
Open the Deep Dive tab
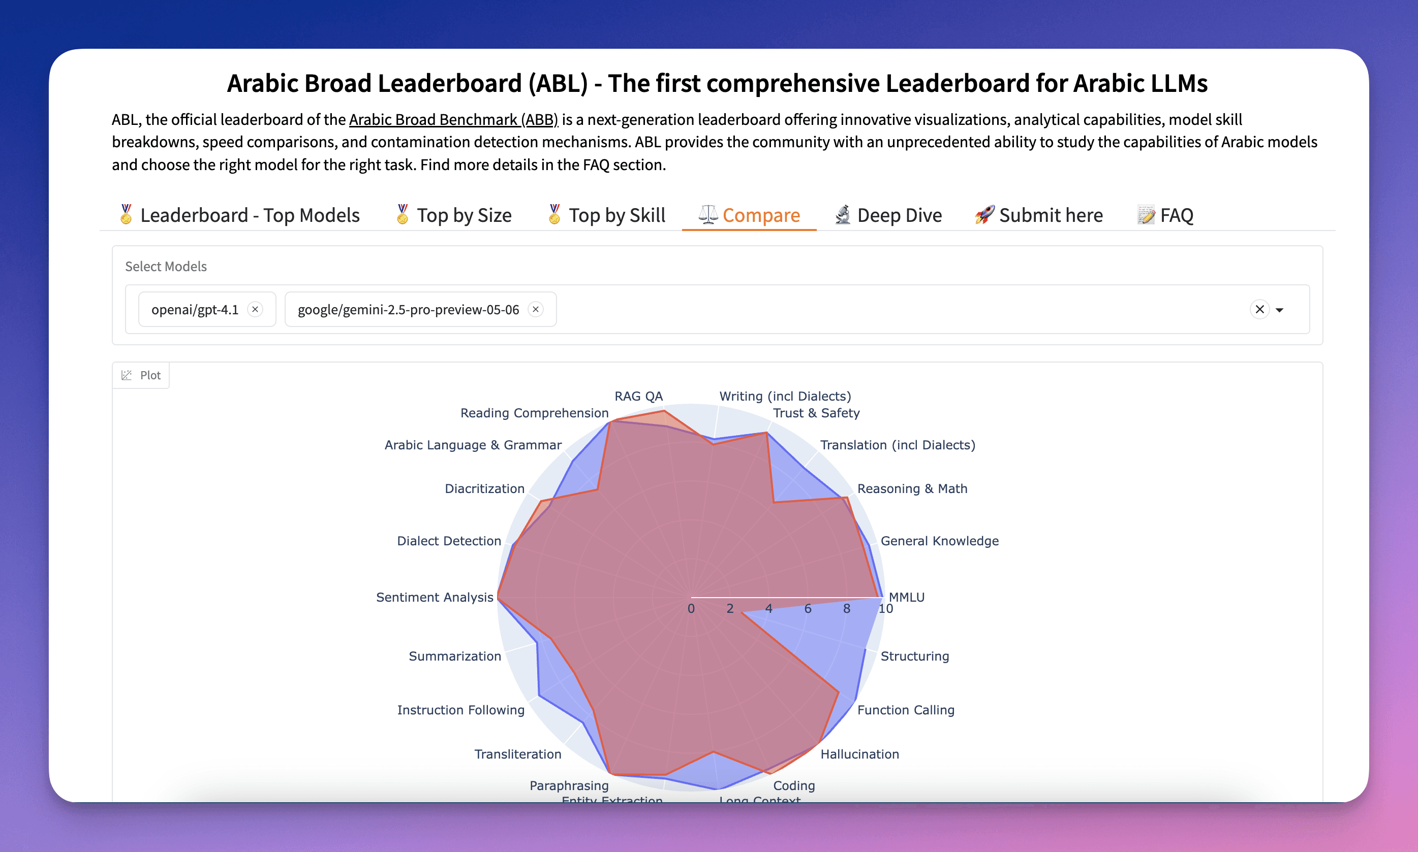point(888,215)
